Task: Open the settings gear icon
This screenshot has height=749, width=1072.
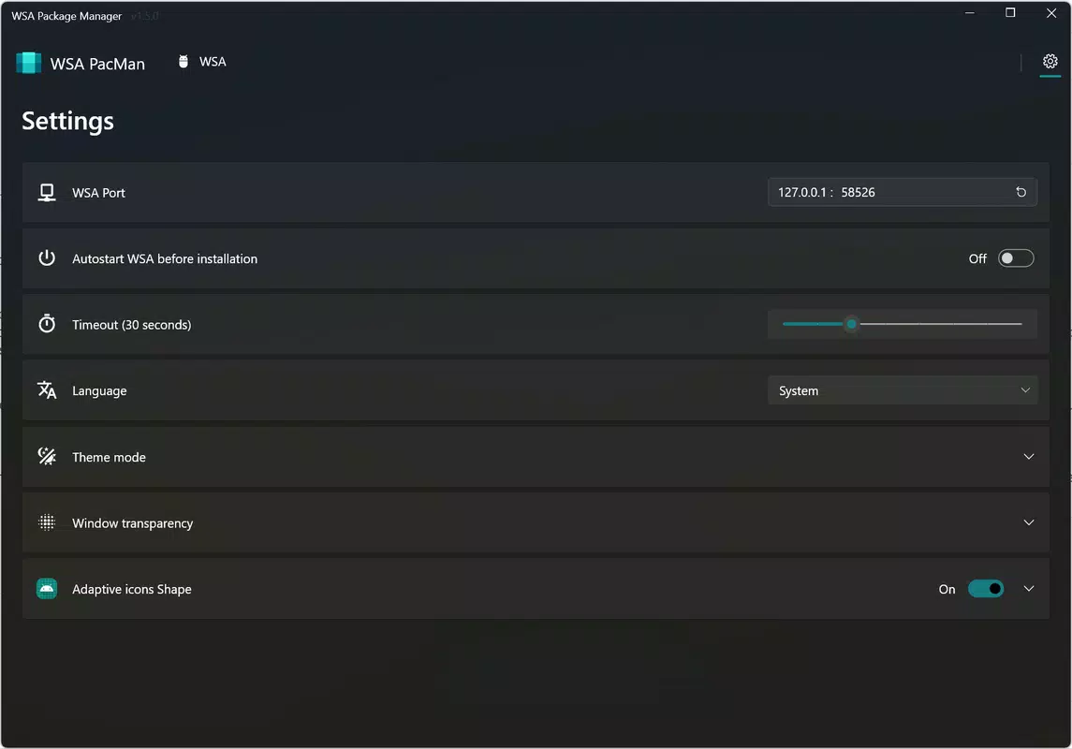Action: coord(1050,62)
